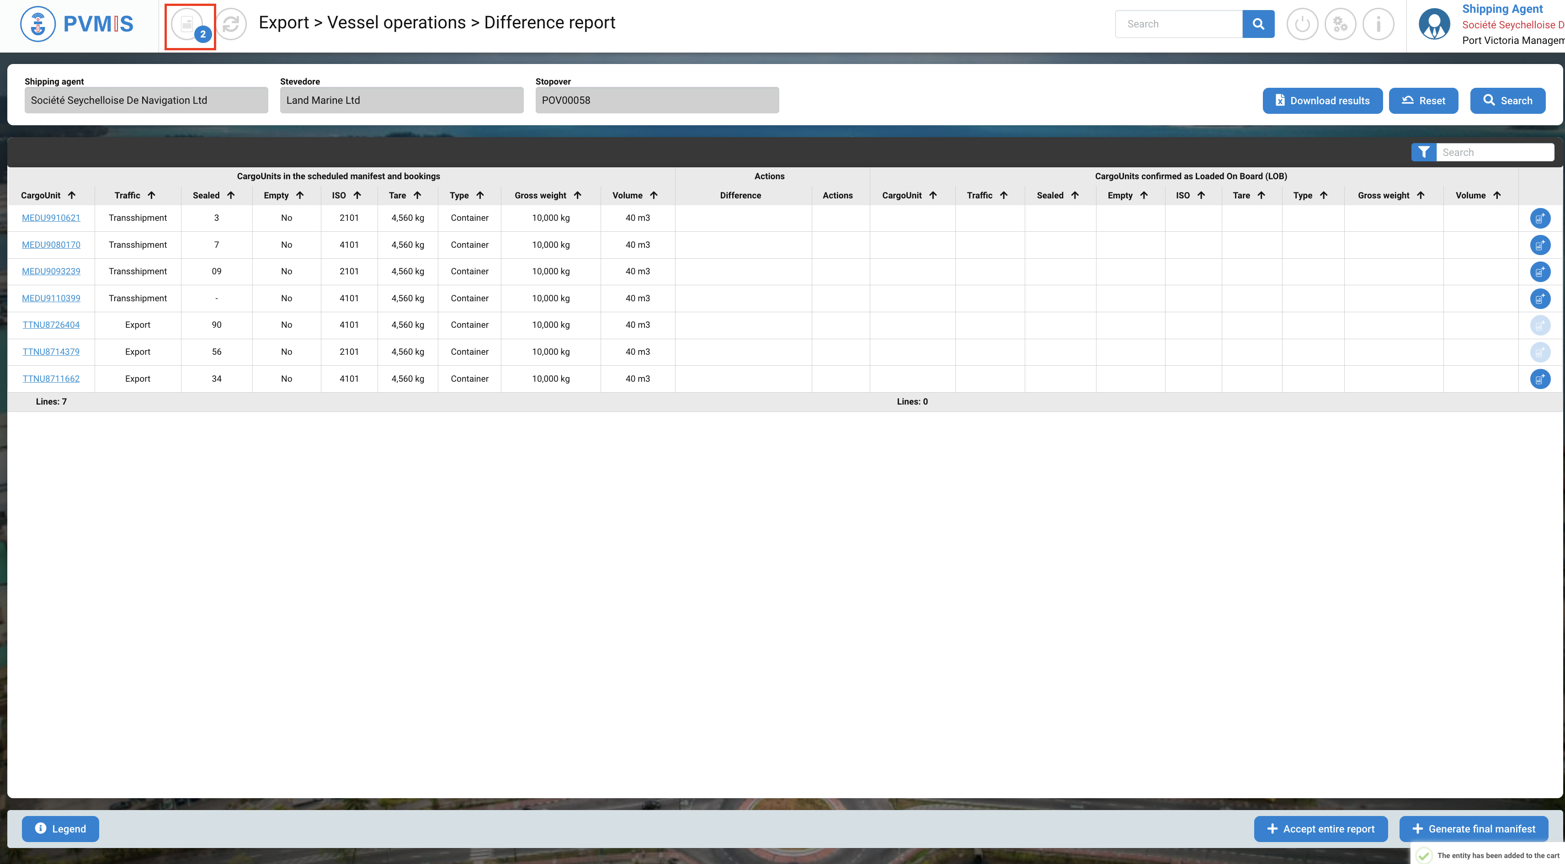Click Generate final manifest button

click(x=1473, y=829)
